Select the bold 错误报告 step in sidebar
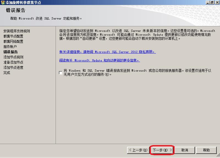Screen dimensions: 220x158 click(x=10, y=52)
